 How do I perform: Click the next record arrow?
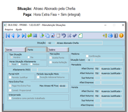tap(18, 36)
